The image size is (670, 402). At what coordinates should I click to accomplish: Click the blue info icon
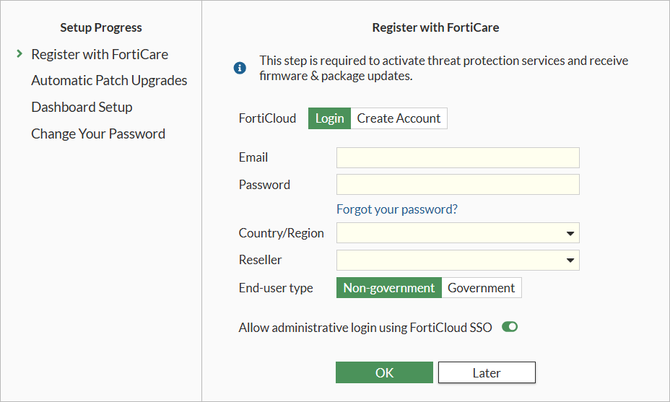240,68
